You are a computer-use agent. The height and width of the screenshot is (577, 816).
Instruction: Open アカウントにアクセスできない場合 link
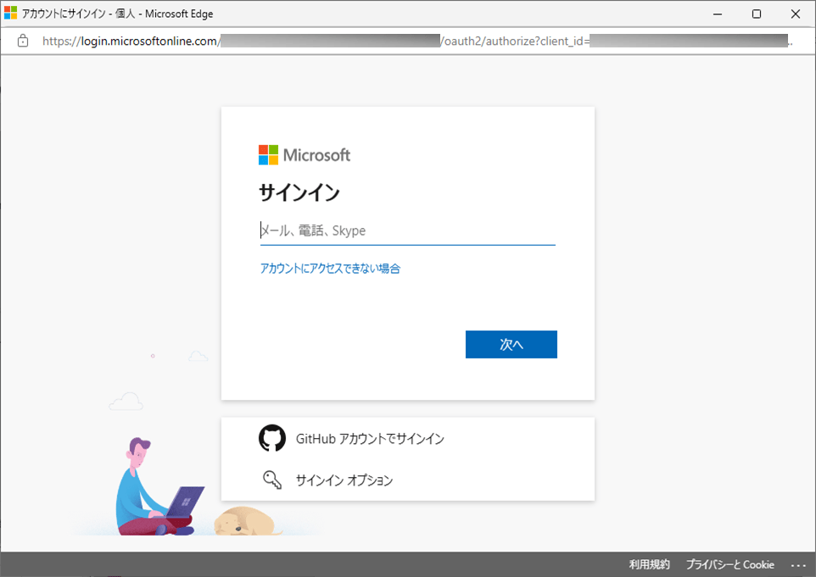pyautogui.click(x=330, y=269)
